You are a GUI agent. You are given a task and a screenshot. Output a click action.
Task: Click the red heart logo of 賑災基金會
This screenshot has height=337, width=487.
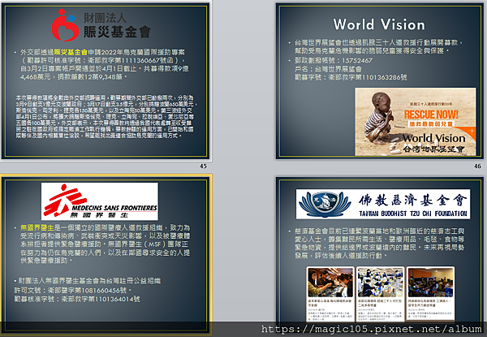65,25
